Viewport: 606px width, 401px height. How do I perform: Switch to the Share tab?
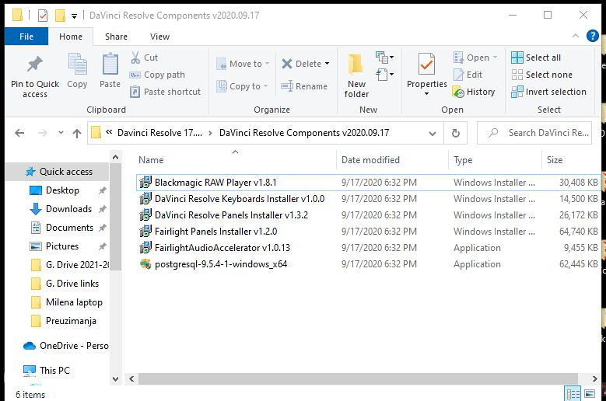click(x=116, y=37)
